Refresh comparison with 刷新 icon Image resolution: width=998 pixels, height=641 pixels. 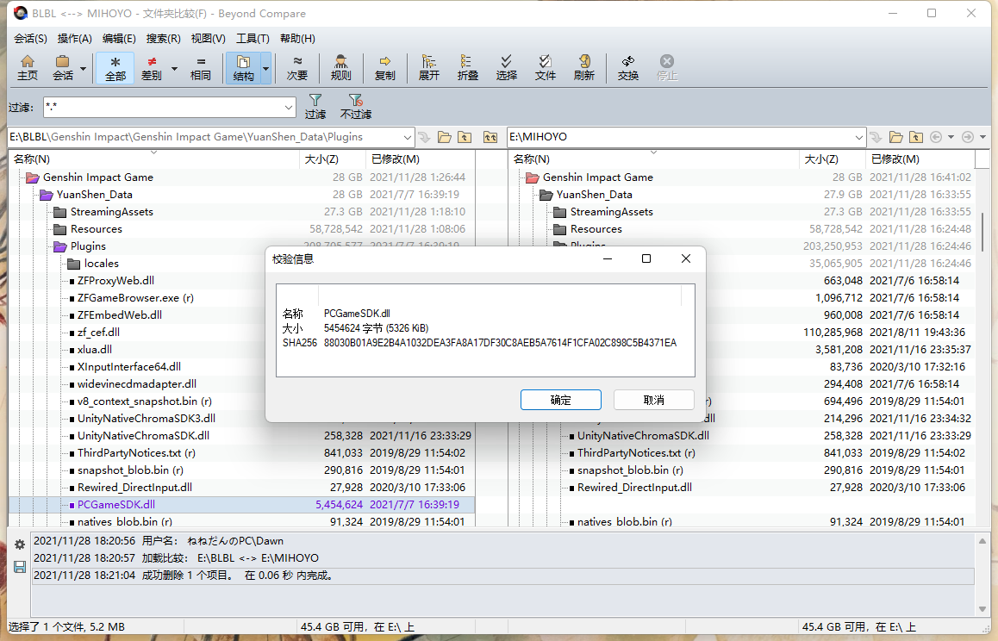pyautogui.click(x=584, y=67)
